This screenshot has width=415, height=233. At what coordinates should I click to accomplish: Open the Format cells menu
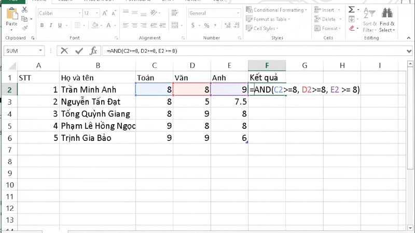click(x=328, y=28)
